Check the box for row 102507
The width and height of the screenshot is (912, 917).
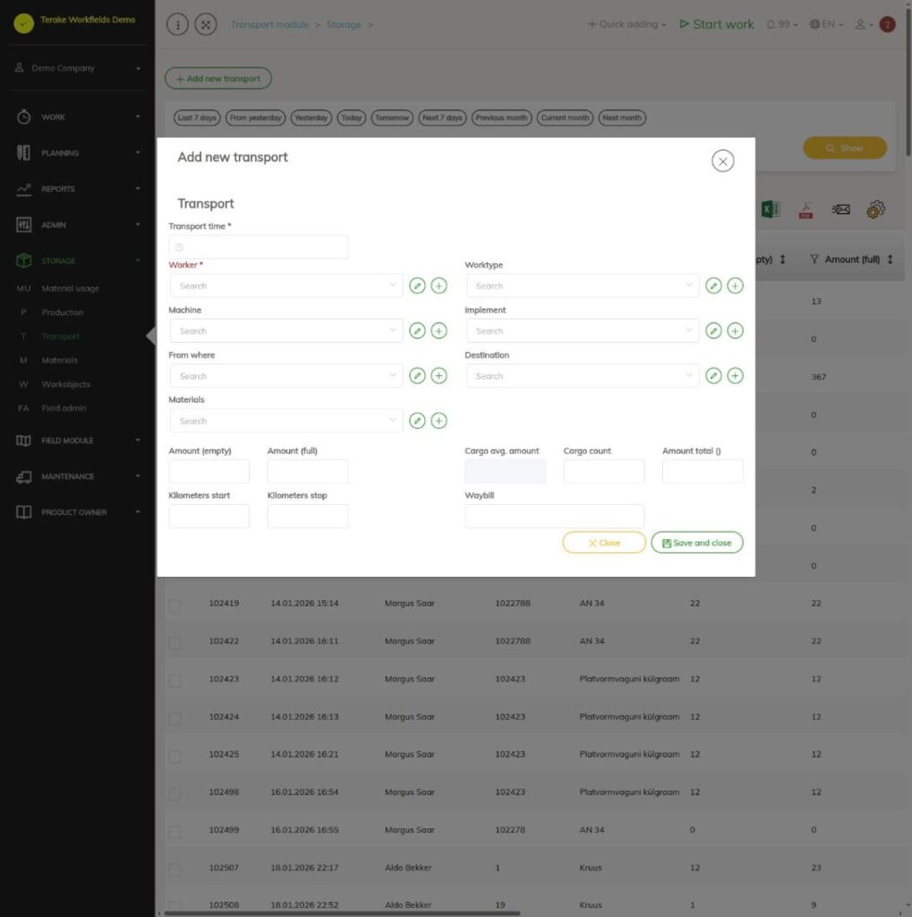coord(175,870)
